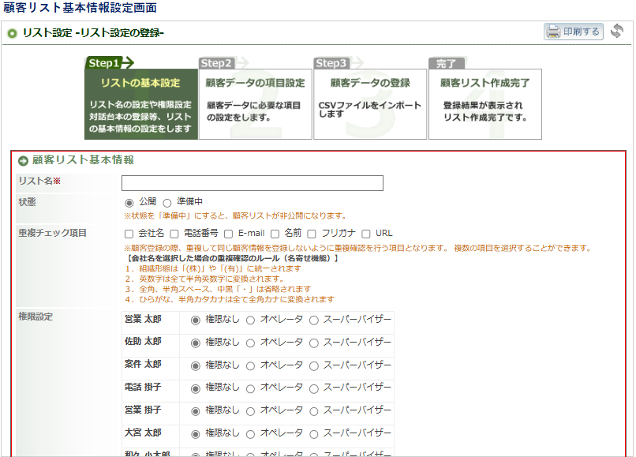Click the リスト設定 -リスト設定の登録- heading
Screen dimensions: 636x457
click(93, 33)
